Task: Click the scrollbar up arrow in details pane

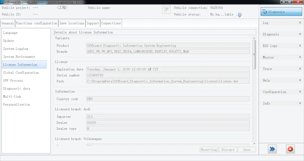Action: pyautogui.click(x=254, y=38)
